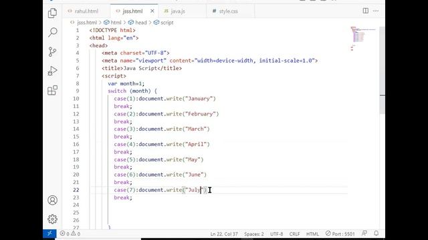Click the <head> tag on line 3
Viewport: 428px width, 240px height.
click(x=98, y=45)
